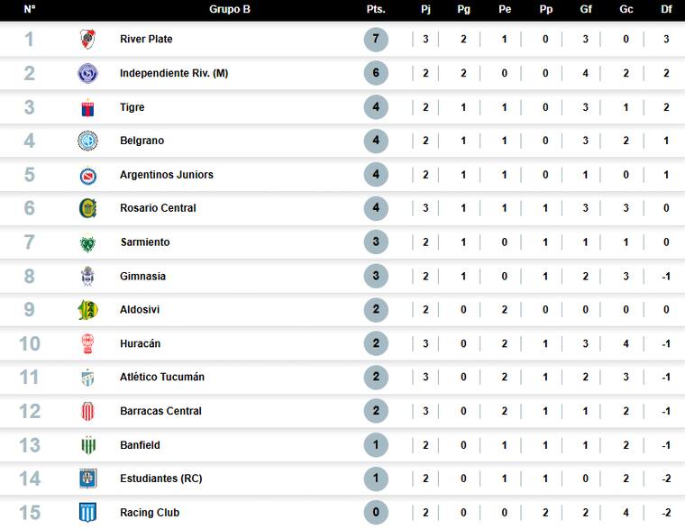Click the Argentinos Juniors badge icon
The width and height of the screenshot is (685, 529).
[87, 175]
